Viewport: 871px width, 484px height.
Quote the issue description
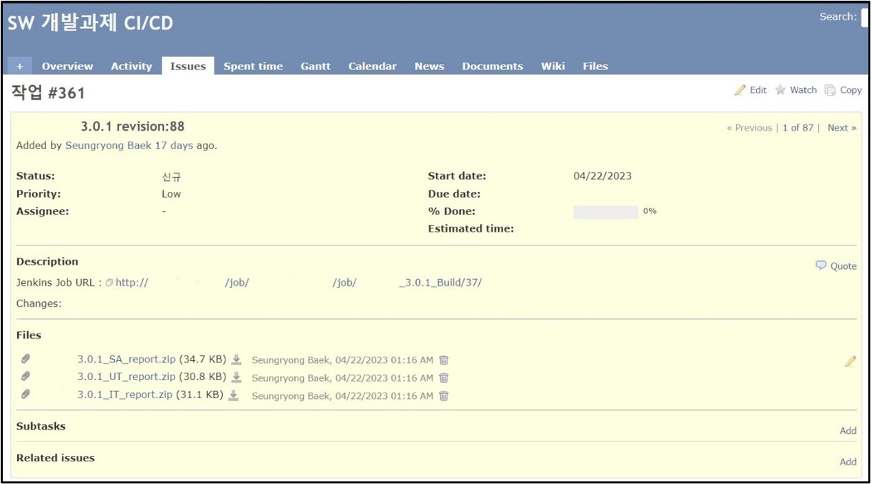click(837, 266)
